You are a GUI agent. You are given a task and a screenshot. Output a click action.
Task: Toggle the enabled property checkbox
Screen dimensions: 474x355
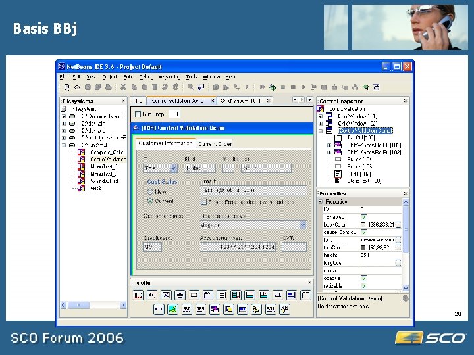point(363,217)
